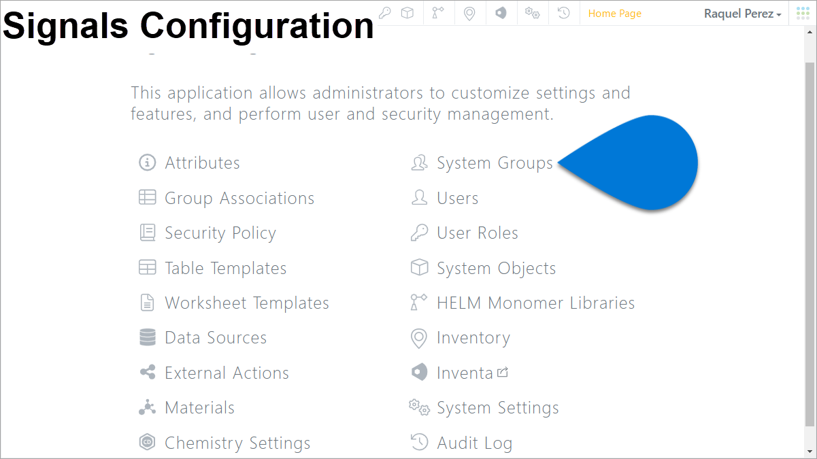Click the Attributes info icon

tap(147, 163)
